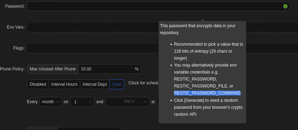The width and height of the screenshot is (298, 130).
Task: Select the Disabled schedule option
Action: tap(38, 84)
